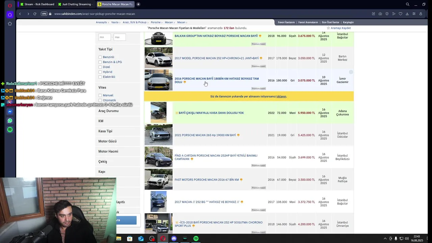Viewport: 432px width, 243px height.
Task: Open Spotify in the Opera sidebar
Action: pyautogui.click(x=10, y=130)
